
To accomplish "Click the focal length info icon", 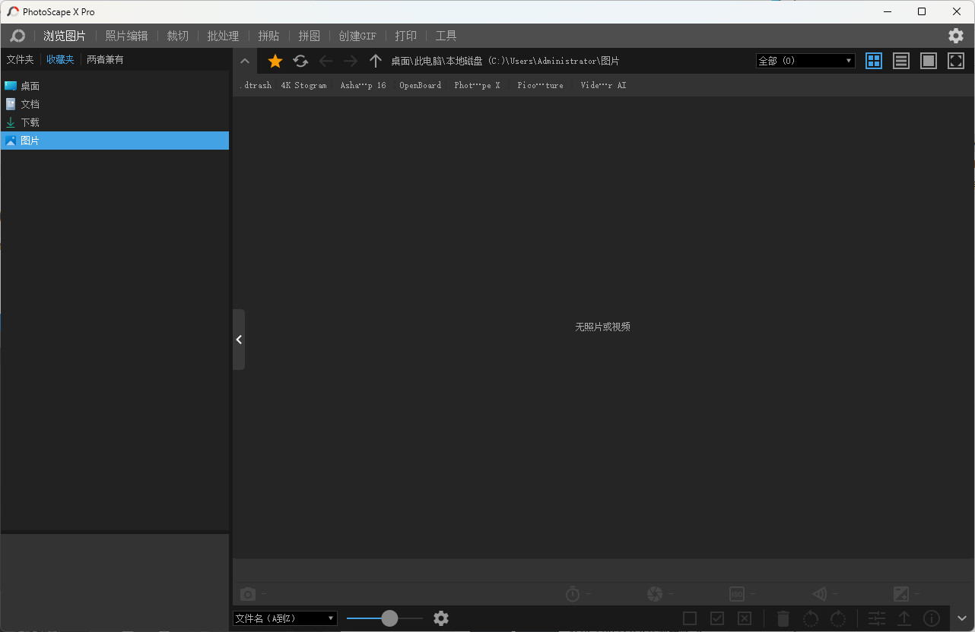I will click(x=819, y=594).
